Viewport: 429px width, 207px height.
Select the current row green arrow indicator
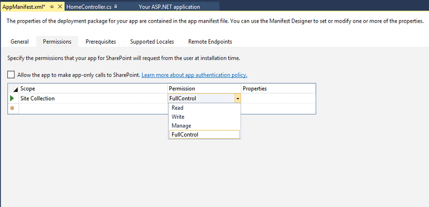click(x=12, y=98)
